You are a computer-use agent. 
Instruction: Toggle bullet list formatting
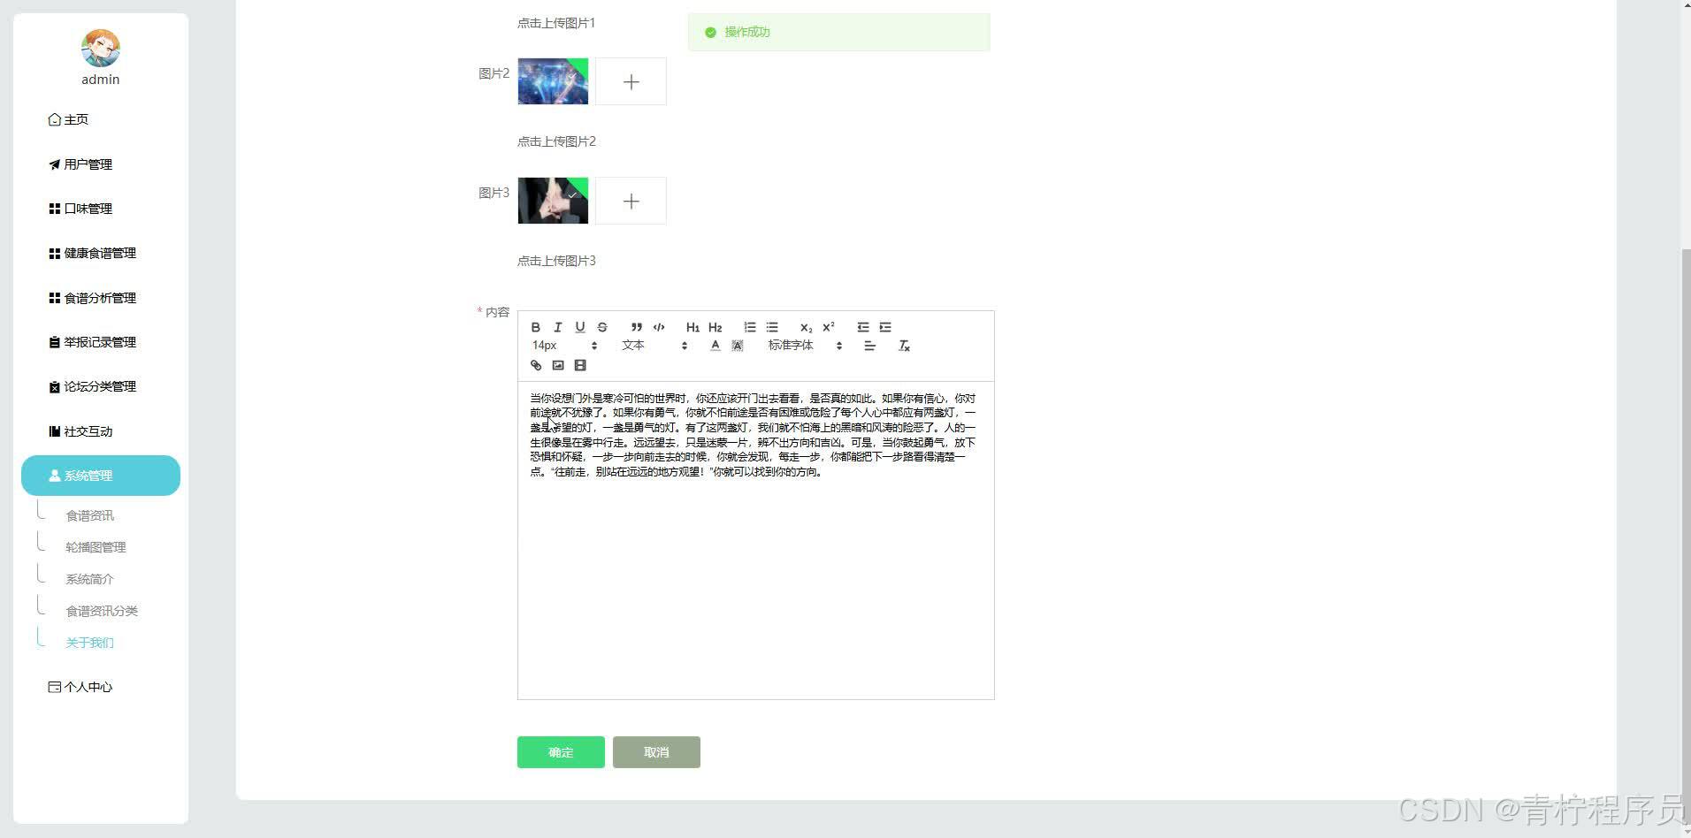pyautogui.click(x=771, y=326)
